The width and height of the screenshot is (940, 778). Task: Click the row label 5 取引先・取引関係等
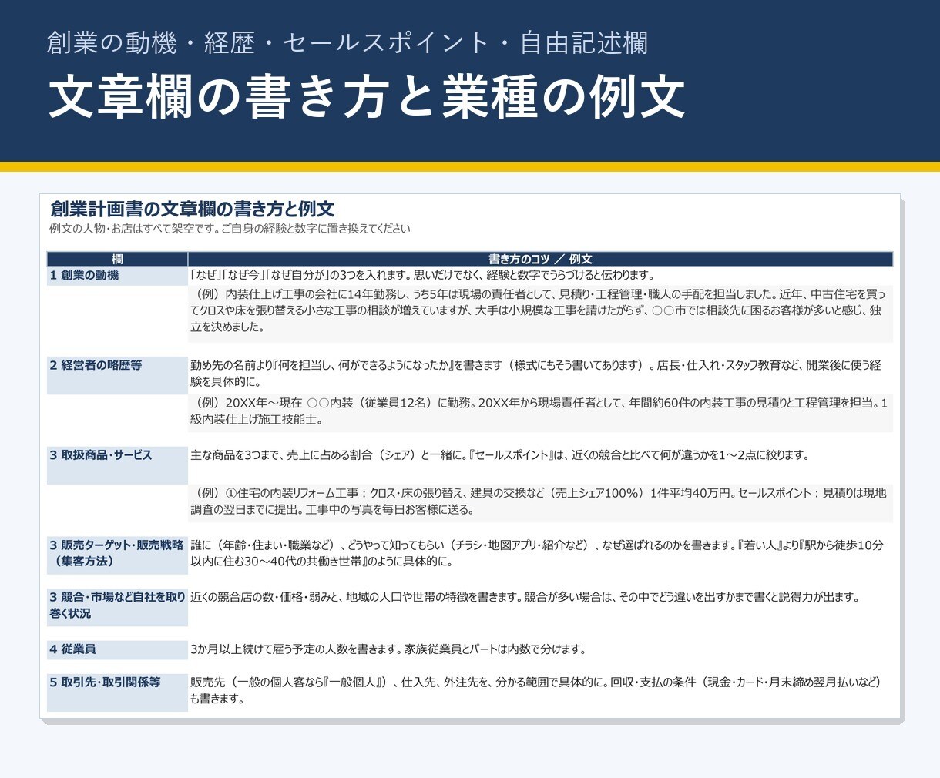[x=117, y=692]
